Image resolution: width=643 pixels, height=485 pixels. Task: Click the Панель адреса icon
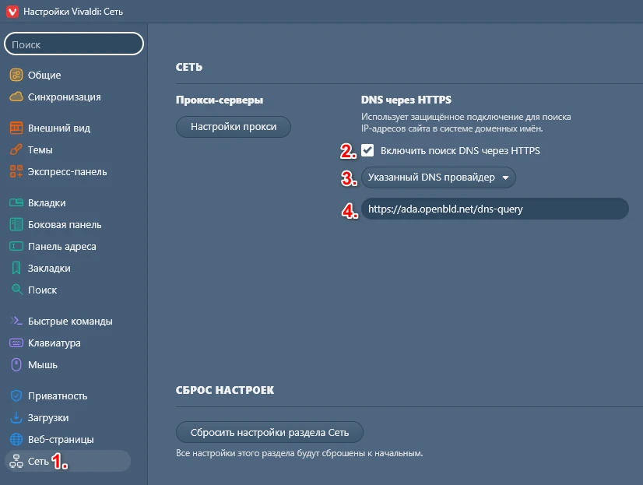point(16,246)
